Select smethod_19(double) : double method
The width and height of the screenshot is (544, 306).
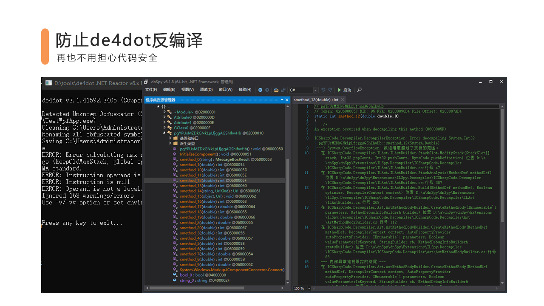pyautogui.click(x=217, y=217)
